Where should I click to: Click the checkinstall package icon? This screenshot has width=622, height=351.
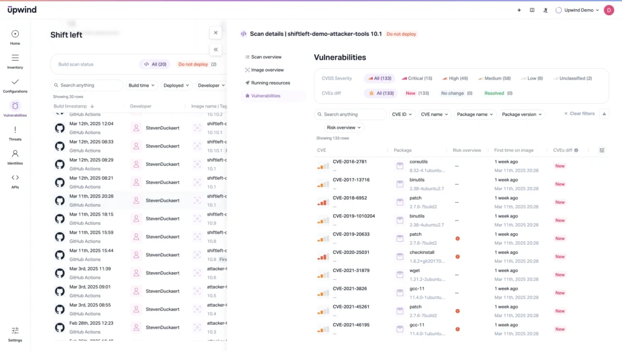(x=400, y=257)
